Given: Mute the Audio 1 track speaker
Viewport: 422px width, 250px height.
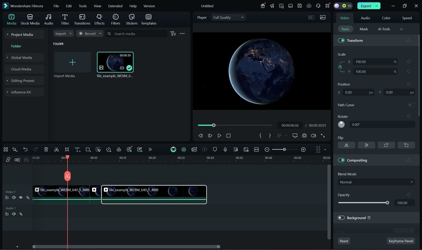Looking at the screenshot, I should point(14,214).
